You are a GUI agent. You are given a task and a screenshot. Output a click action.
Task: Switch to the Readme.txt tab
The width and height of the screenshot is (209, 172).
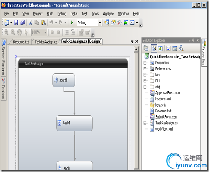point(21,42)
